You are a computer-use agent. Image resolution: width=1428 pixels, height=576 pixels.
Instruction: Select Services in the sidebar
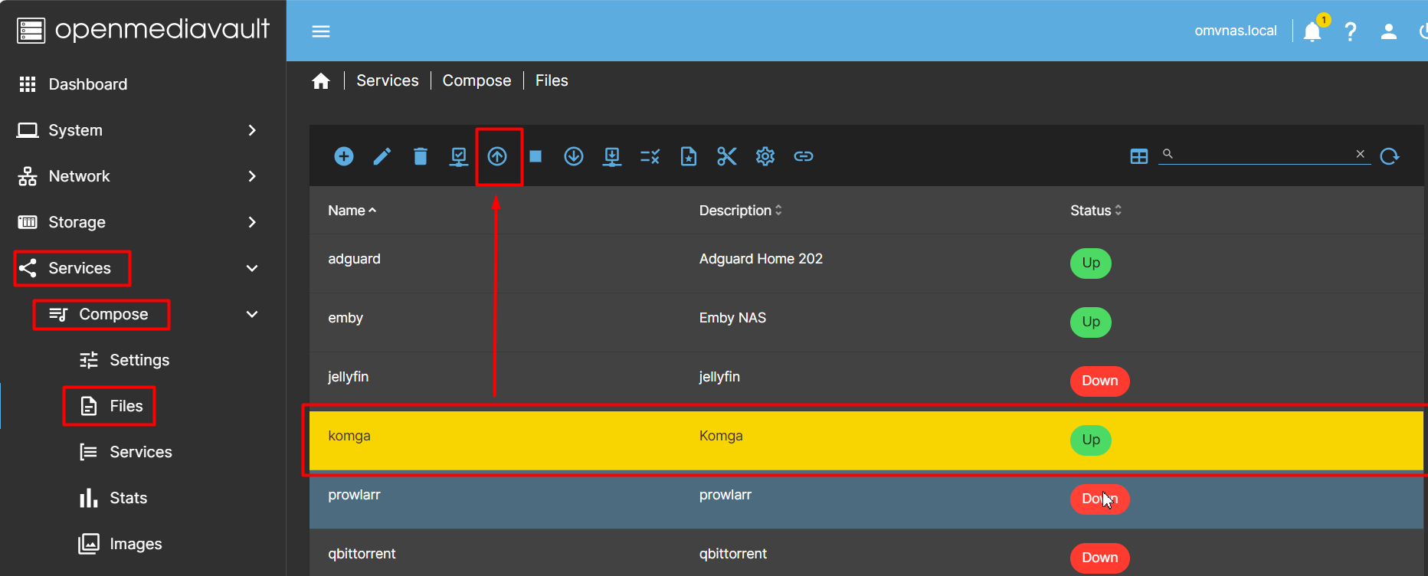click(143, 268)
